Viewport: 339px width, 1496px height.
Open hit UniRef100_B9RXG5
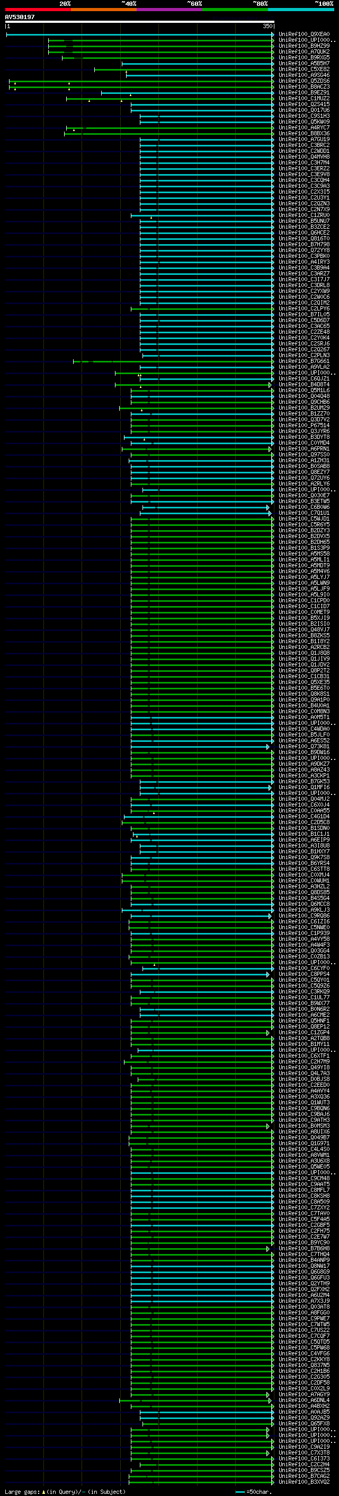click(304, 57)
